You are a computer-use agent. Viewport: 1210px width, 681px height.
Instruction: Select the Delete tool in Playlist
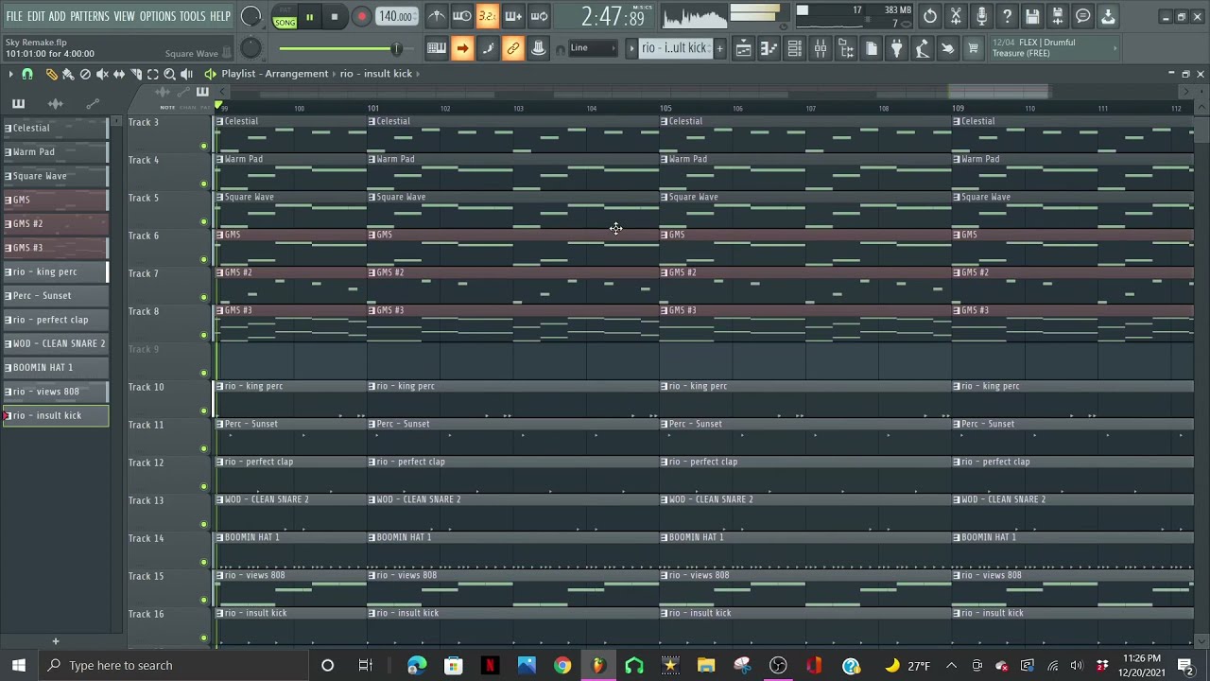(85, 74)
